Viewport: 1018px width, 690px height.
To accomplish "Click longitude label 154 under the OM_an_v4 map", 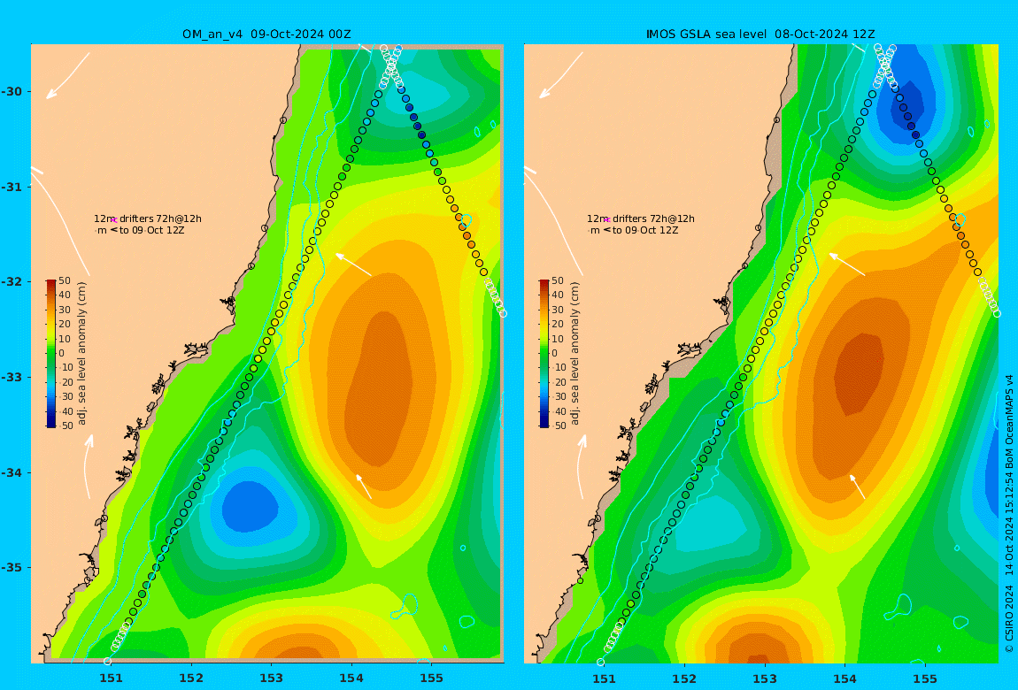I will point(351,678).
